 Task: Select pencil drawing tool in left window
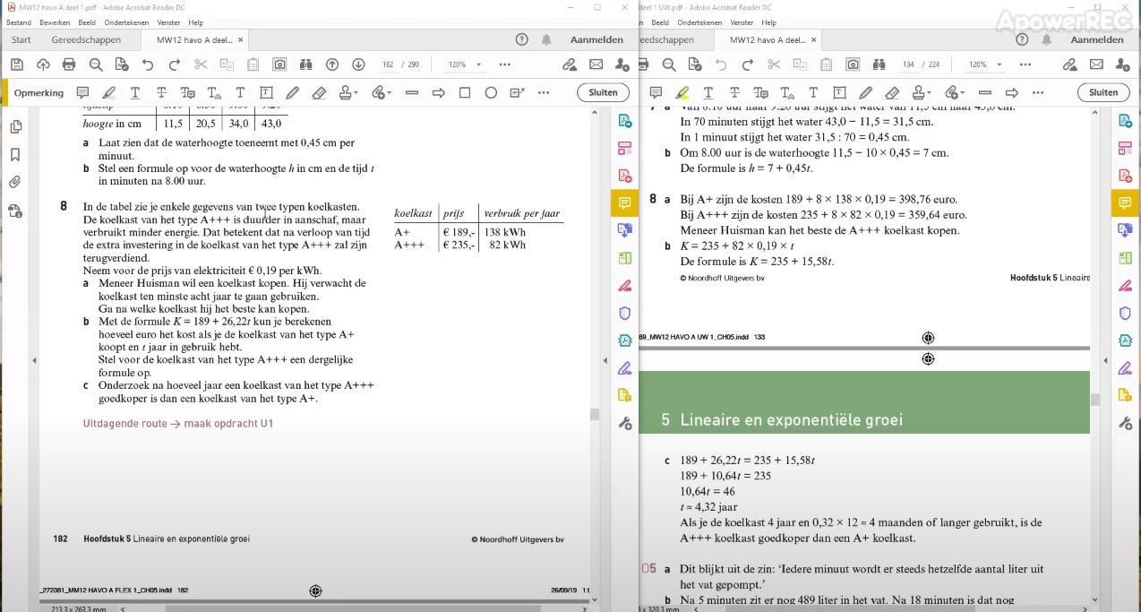point(292,92)
